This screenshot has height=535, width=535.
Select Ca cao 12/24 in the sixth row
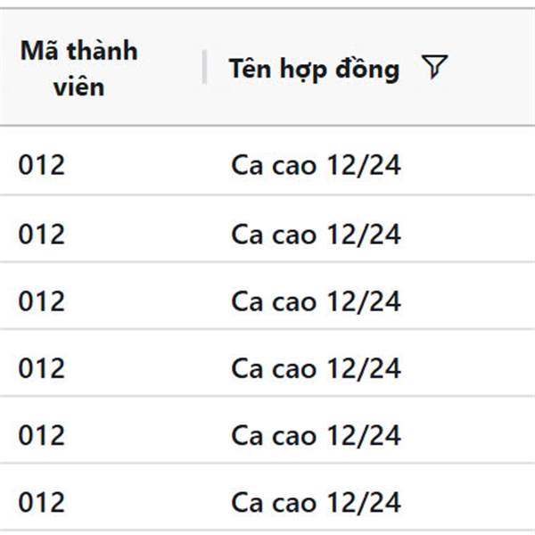316,502
